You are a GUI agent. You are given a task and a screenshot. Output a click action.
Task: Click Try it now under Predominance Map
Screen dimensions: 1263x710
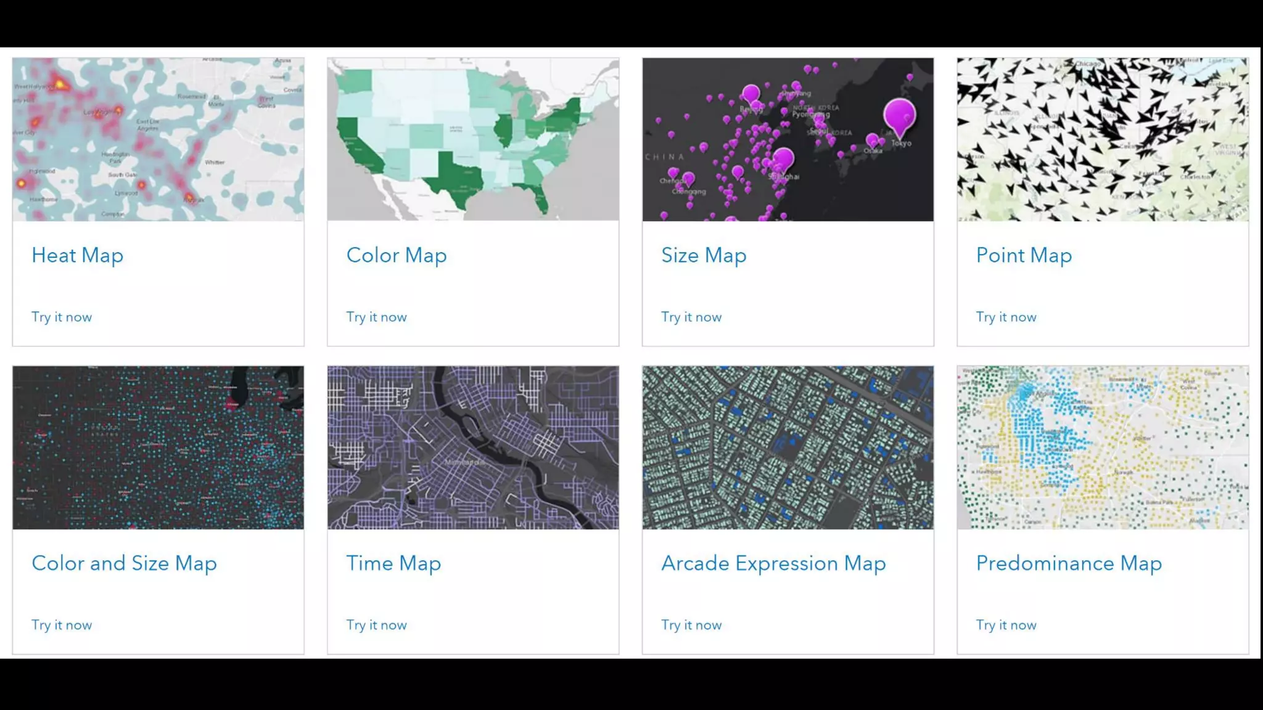[x=1006, y=625]
